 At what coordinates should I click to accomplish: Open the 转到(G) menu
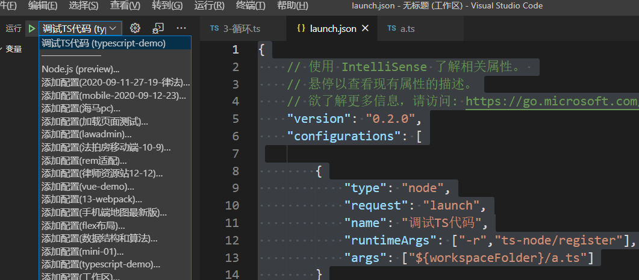167,5
